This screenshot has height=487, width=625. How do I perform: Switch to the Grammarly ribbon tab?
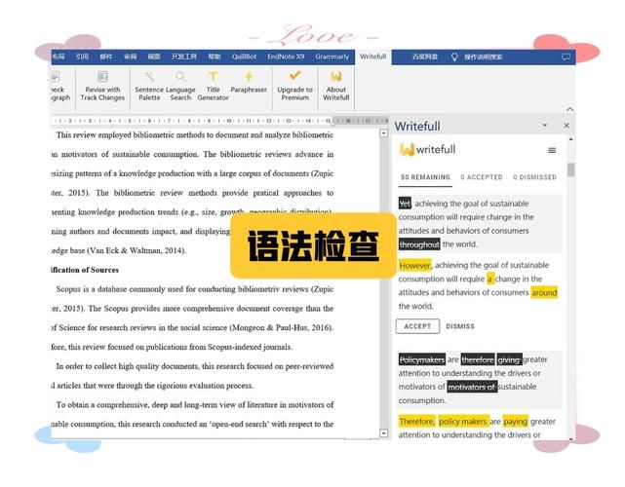[x=332, y=56]
